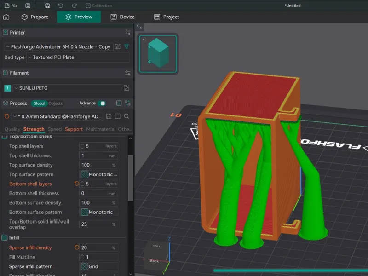Edit the printer preset with pencil icon
The width and height of the screenshot is (368, 276).
coord(118,46)
